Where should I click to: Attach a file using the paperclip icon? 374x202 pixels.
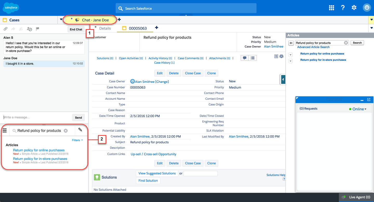point(5,29)
